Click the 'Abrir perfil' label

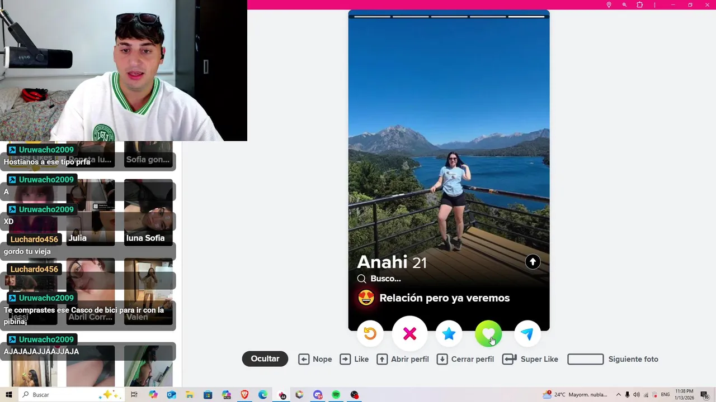click(x=410, y=359)
